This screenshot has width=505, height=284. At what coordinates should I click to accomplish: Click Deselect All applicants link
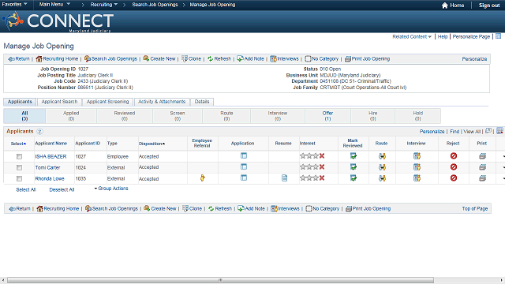62,189
